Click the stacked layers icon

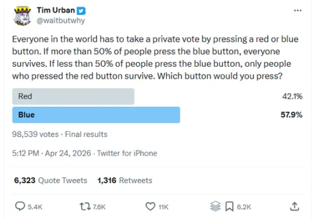(216, 206)
